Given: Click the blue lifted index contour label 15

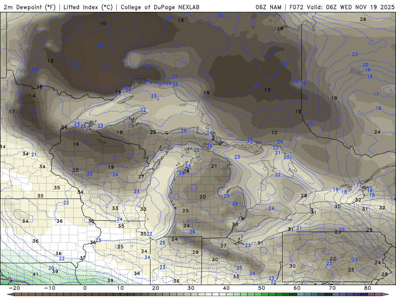Looking at the screenshot, I should (x=372, y=195).
